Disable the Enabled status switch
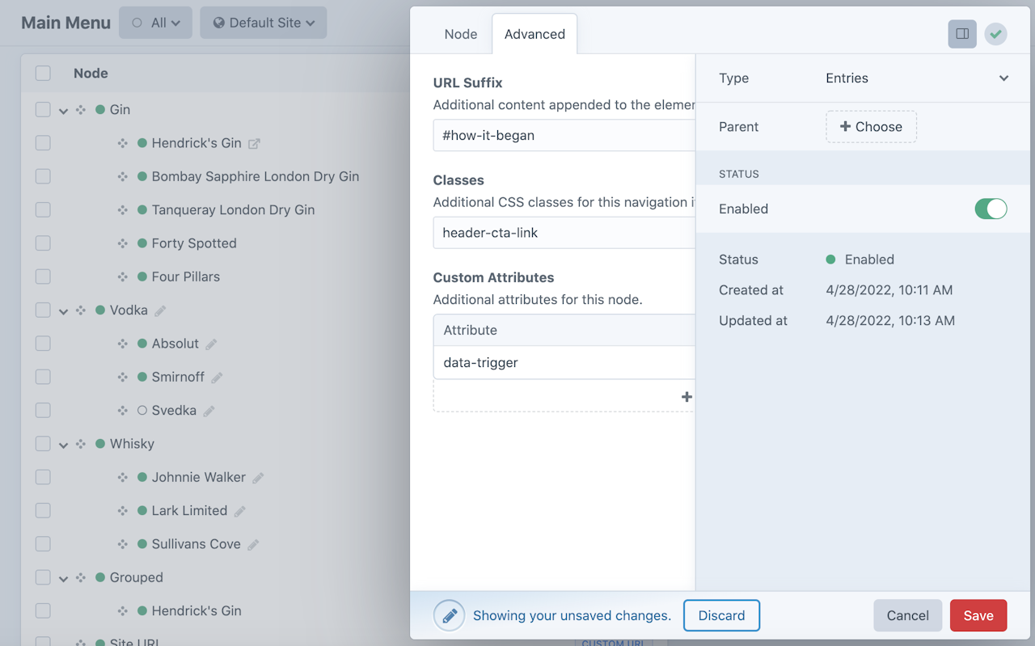1035x646 pixels. point(990,209)
